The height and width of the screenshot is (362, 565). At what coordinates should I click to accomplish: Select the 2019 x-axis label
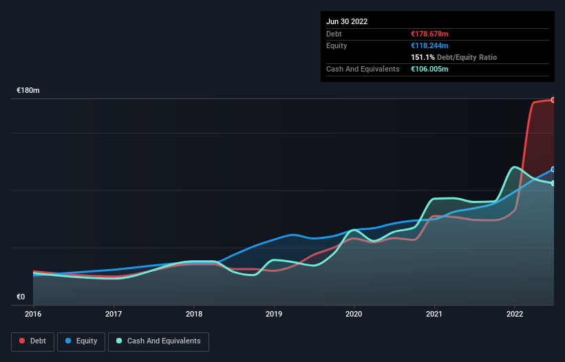(x=274, y=314)
